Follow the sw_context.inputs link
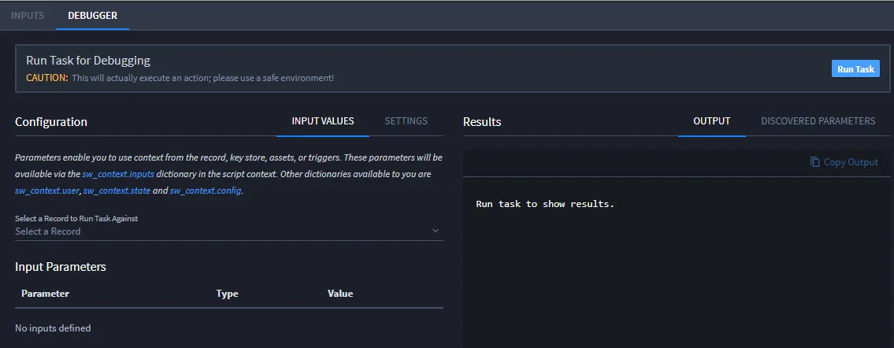894x348 pixels. point(118,174)
